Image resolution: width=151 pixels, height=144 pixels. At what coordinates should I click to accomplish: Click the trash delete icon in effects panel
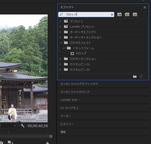coord(141,77)
